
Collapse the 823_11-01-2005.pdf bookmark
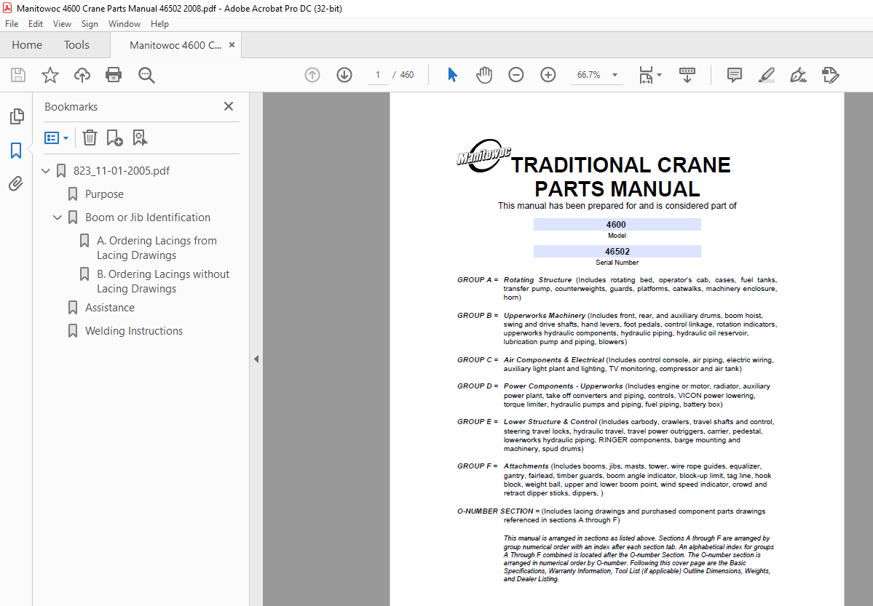[x=46, y=171]
